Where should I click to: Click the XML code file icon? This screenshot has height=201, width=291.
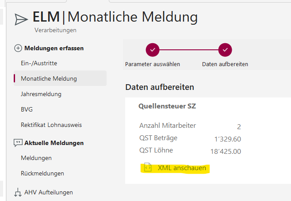point(148,168)
